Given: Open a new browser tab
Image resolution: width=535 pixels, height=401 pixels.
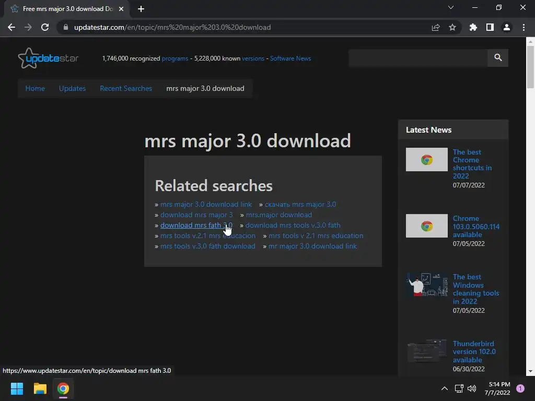Looking at the screenshot, I should pyautogui.click(x=141, y=9).
